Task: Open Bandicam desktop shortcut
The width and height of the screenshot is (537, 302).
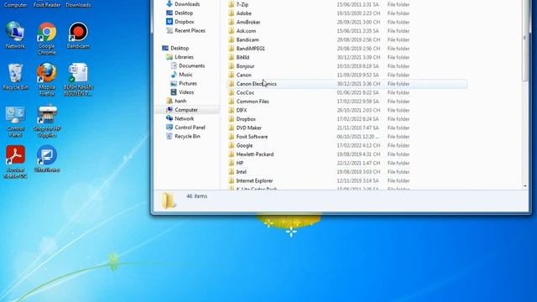Action: tap(78, 35)
